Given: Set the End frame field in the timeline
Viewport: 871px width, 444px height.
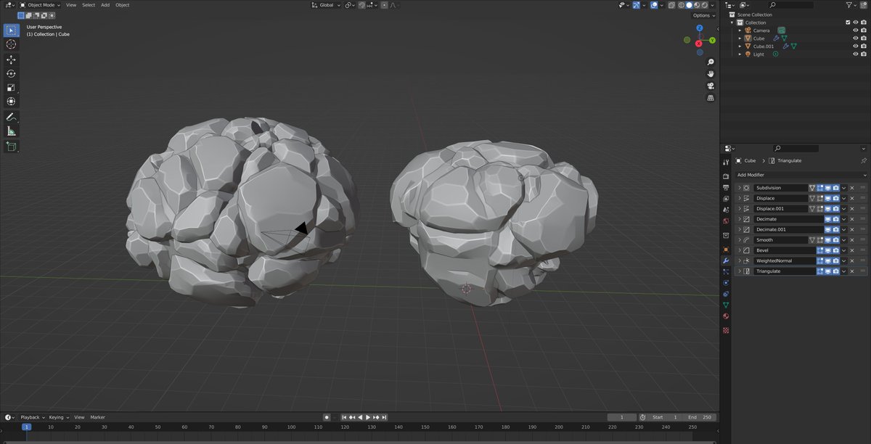Looking at the screenshot, I should (x=703, y=417).
